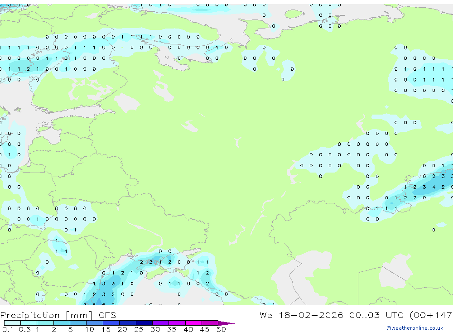Select the 40–45 mm magenta legend swatch
The width and height of the screenshot is (453, 332).
tap(193, 323)
